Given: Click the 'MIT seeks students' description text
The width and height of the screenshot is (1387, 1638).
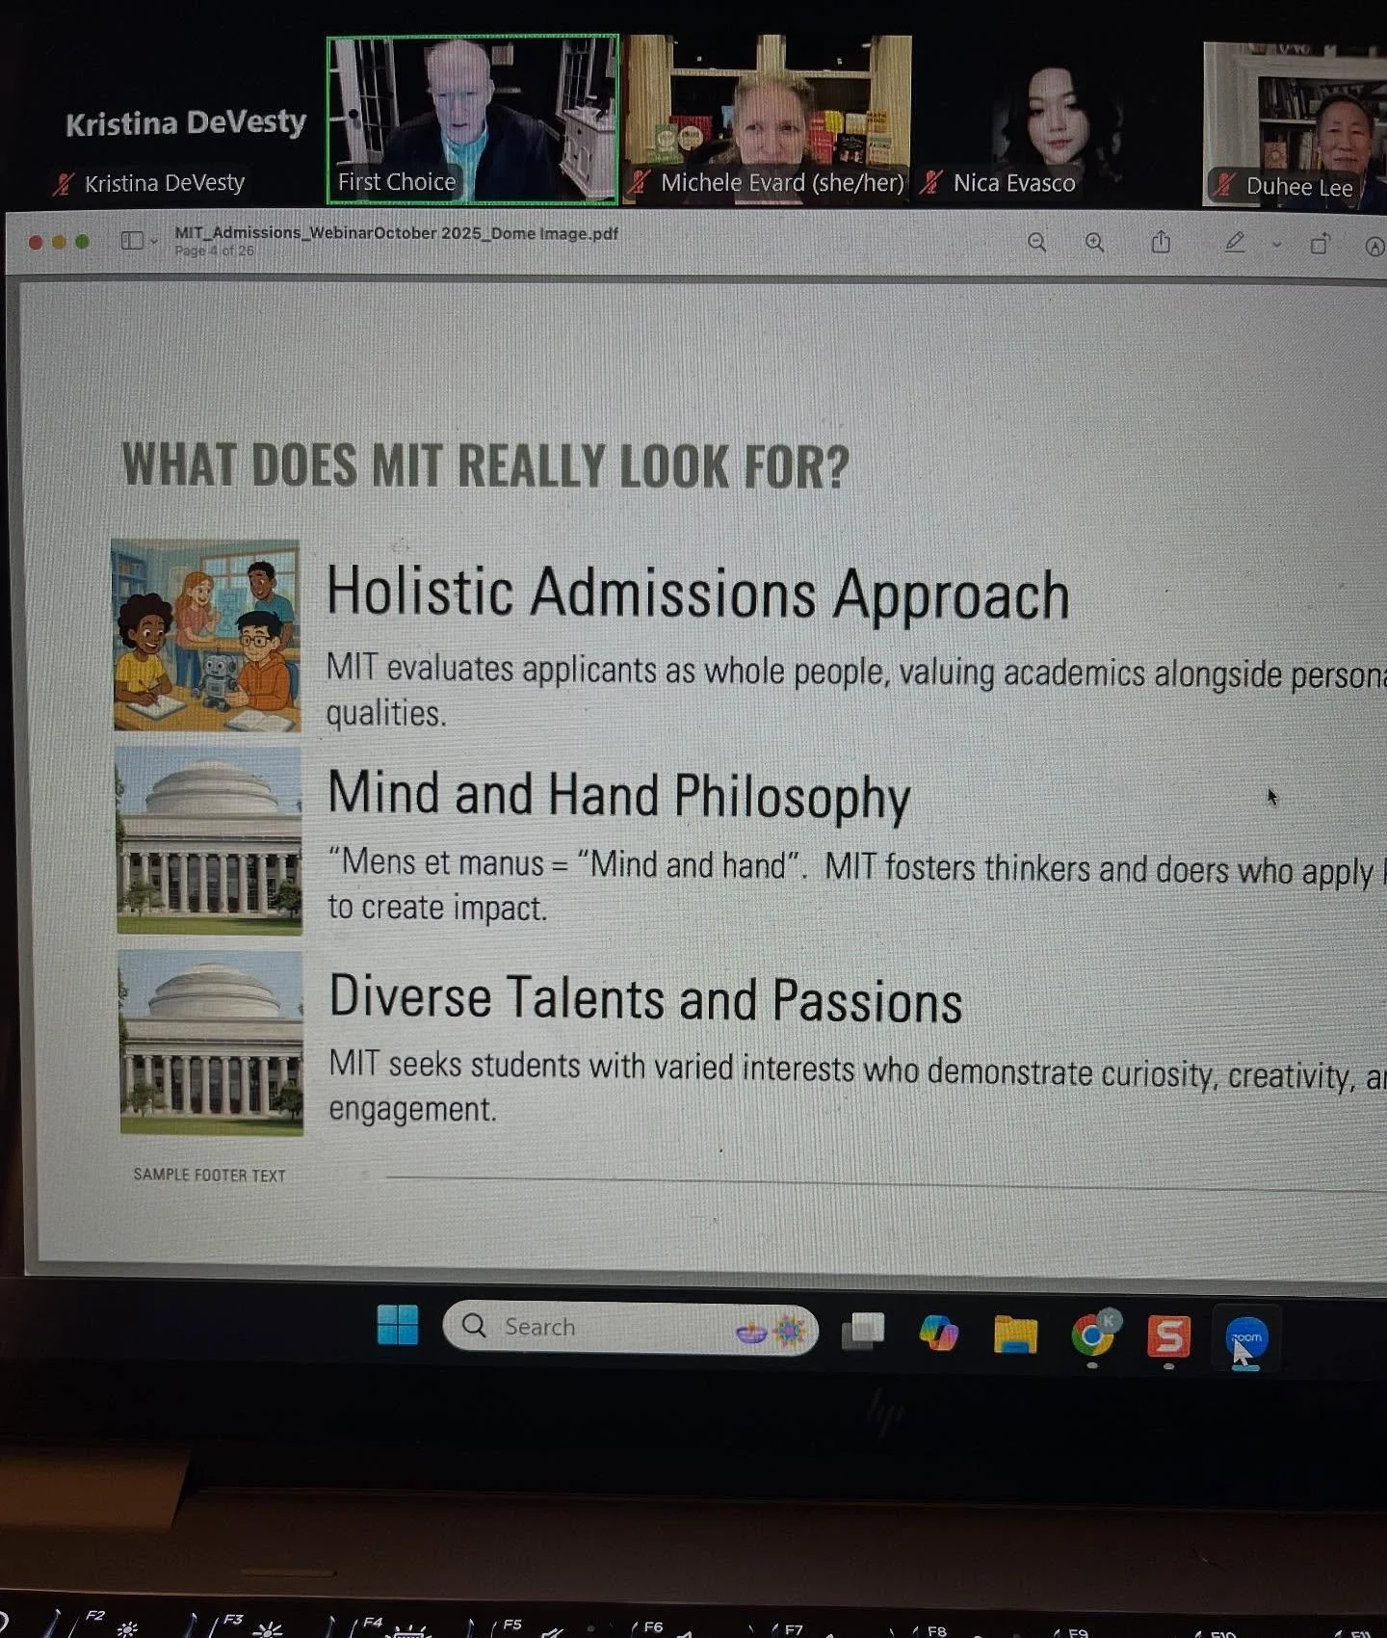Looking at the screenshot, I should point(857,1088).
